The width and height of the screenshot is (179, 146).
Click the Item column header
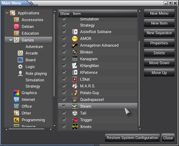pos(104,14)
